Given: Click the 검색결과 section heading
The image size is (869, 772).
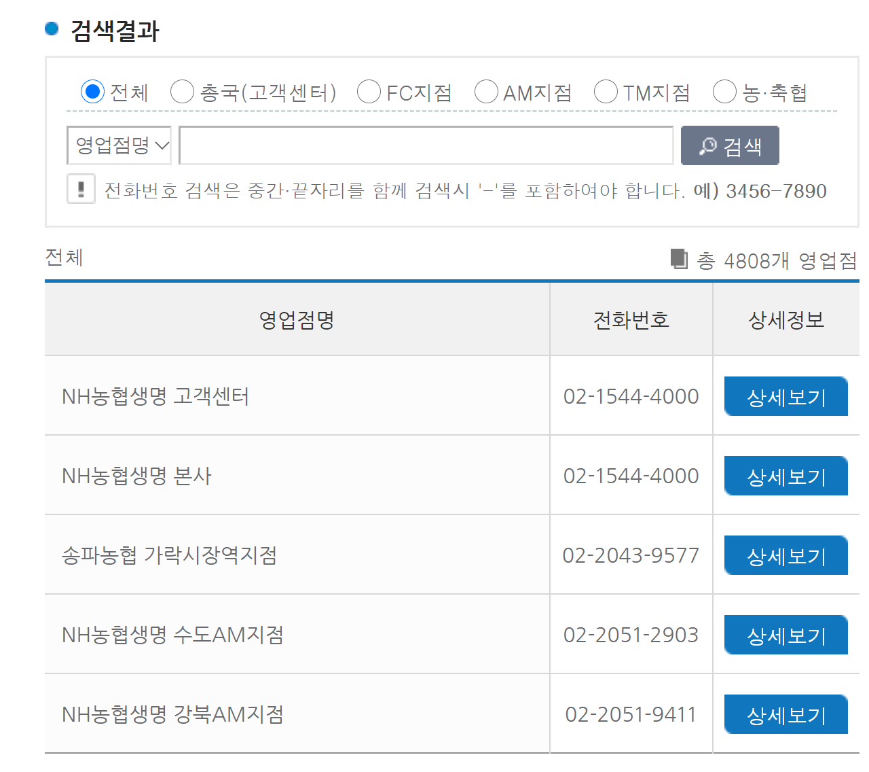Looking at the screenshot, I should click(x=115, y=31).
